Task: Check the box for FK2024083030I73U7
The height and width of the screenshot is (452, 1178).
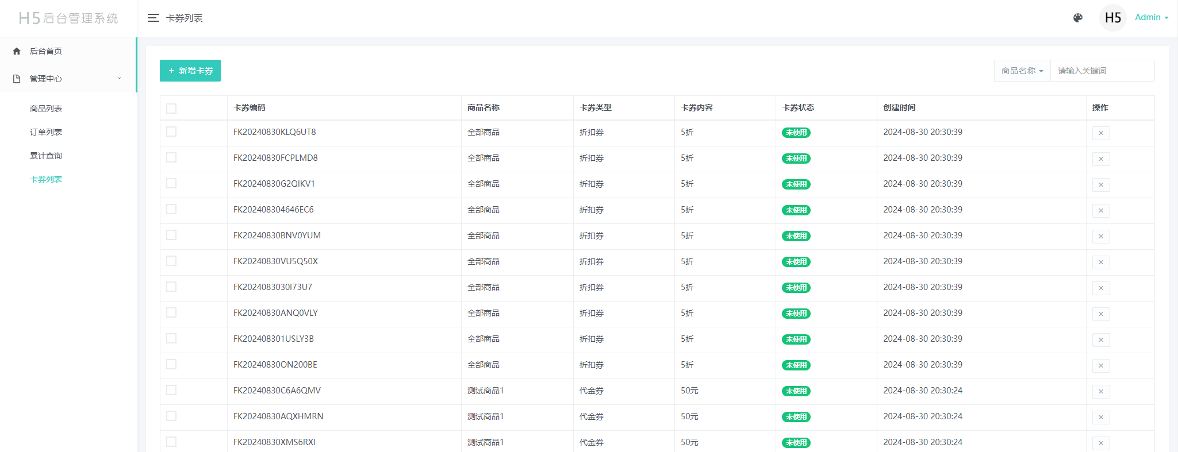Action: click(171, 287)
